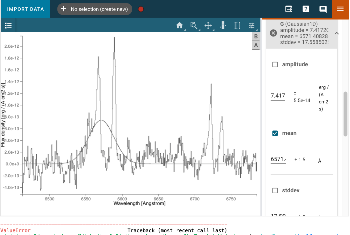350x235 pixels.
Task: Select the home reset-view tool
Action: (179, 25)
